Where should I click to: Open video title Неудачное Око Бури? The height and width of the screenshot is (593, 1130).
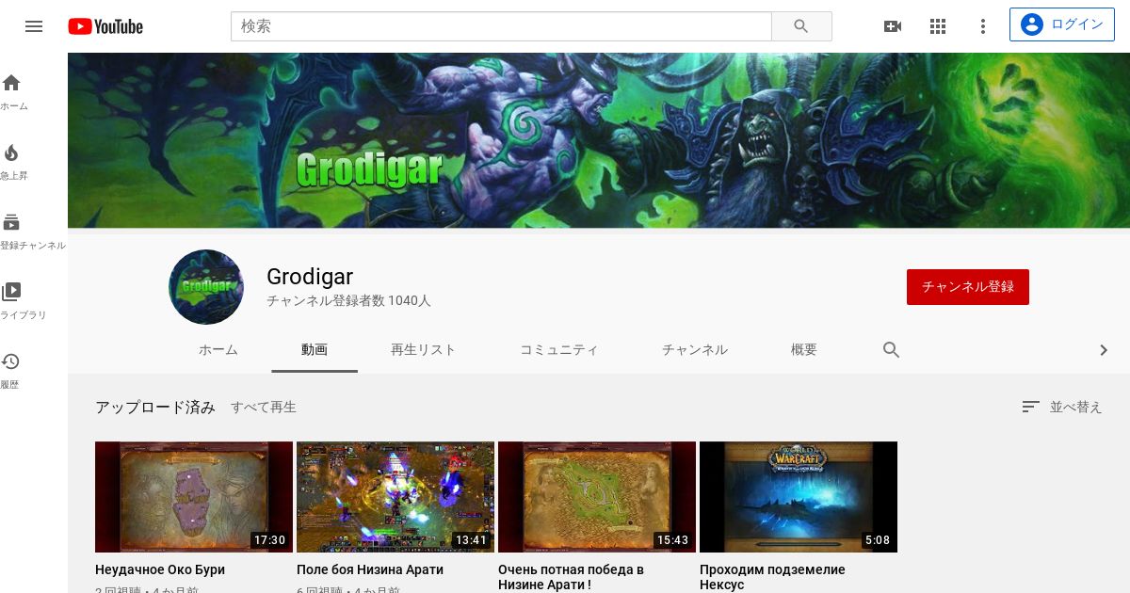160,569
